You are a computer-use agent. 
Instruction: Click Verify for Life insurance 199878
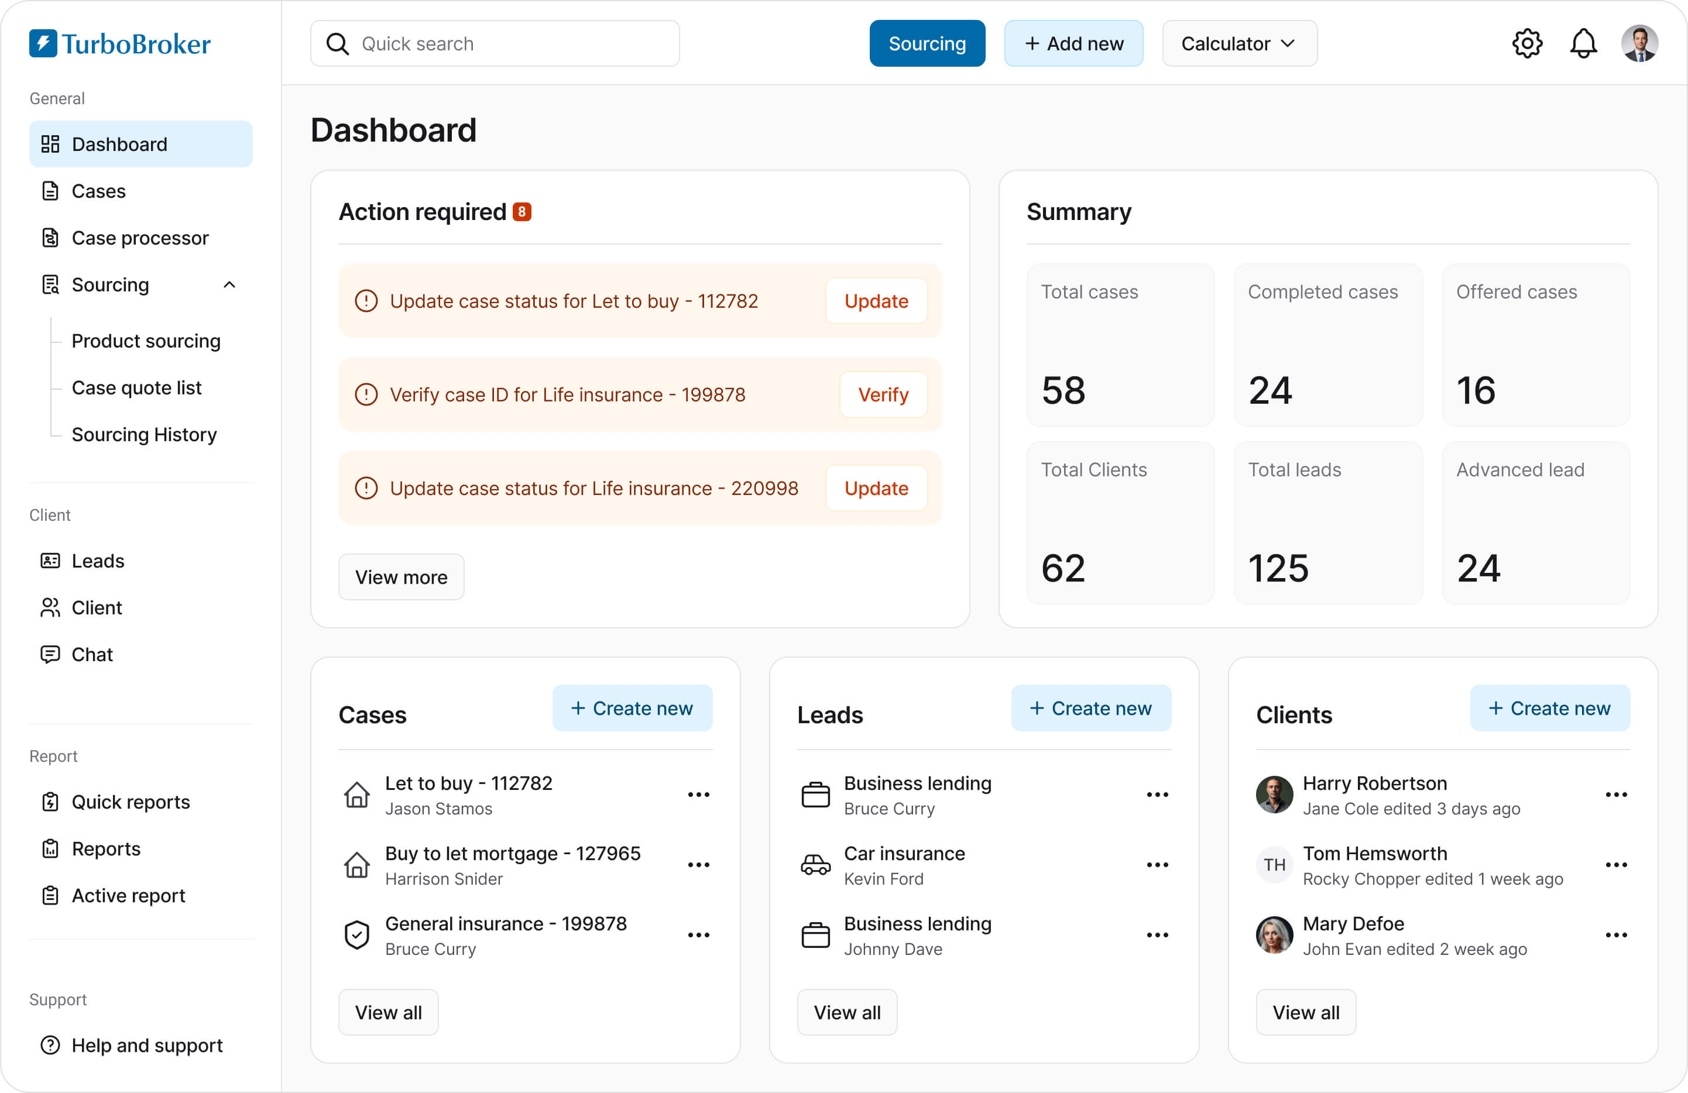(884, 395)
